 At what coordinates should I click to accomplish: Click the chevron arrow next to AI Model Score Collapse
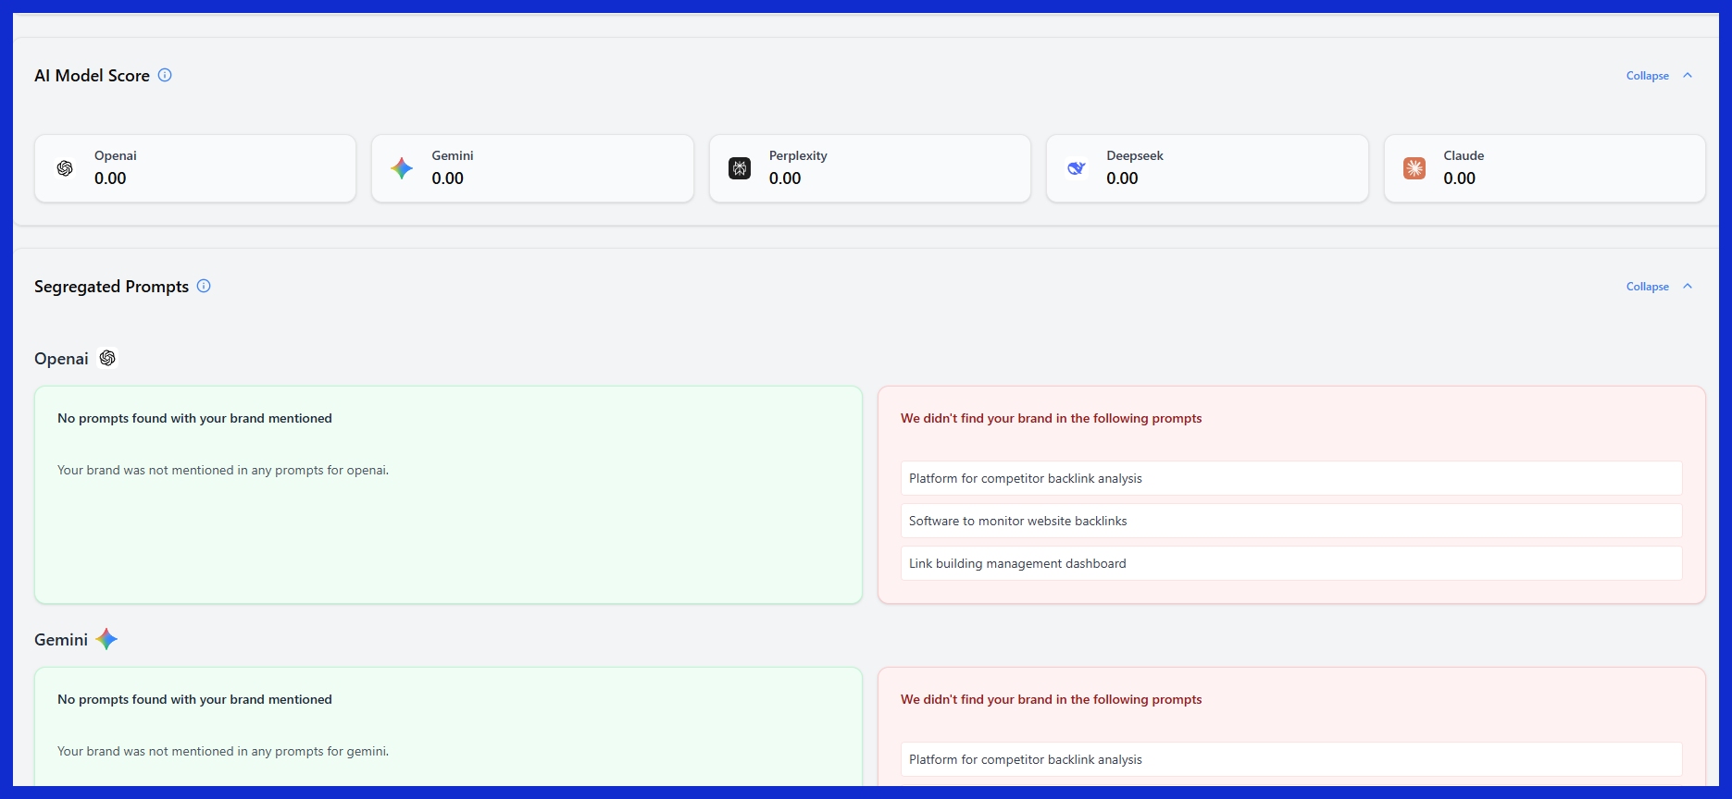click(x=1688, y=76)
